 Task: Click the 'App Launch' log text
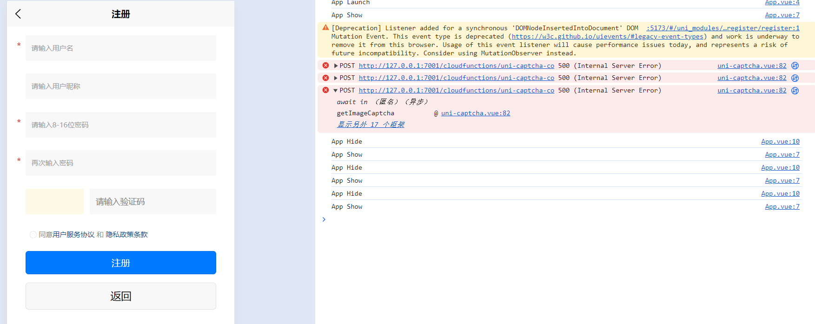[x=351, y=3]
